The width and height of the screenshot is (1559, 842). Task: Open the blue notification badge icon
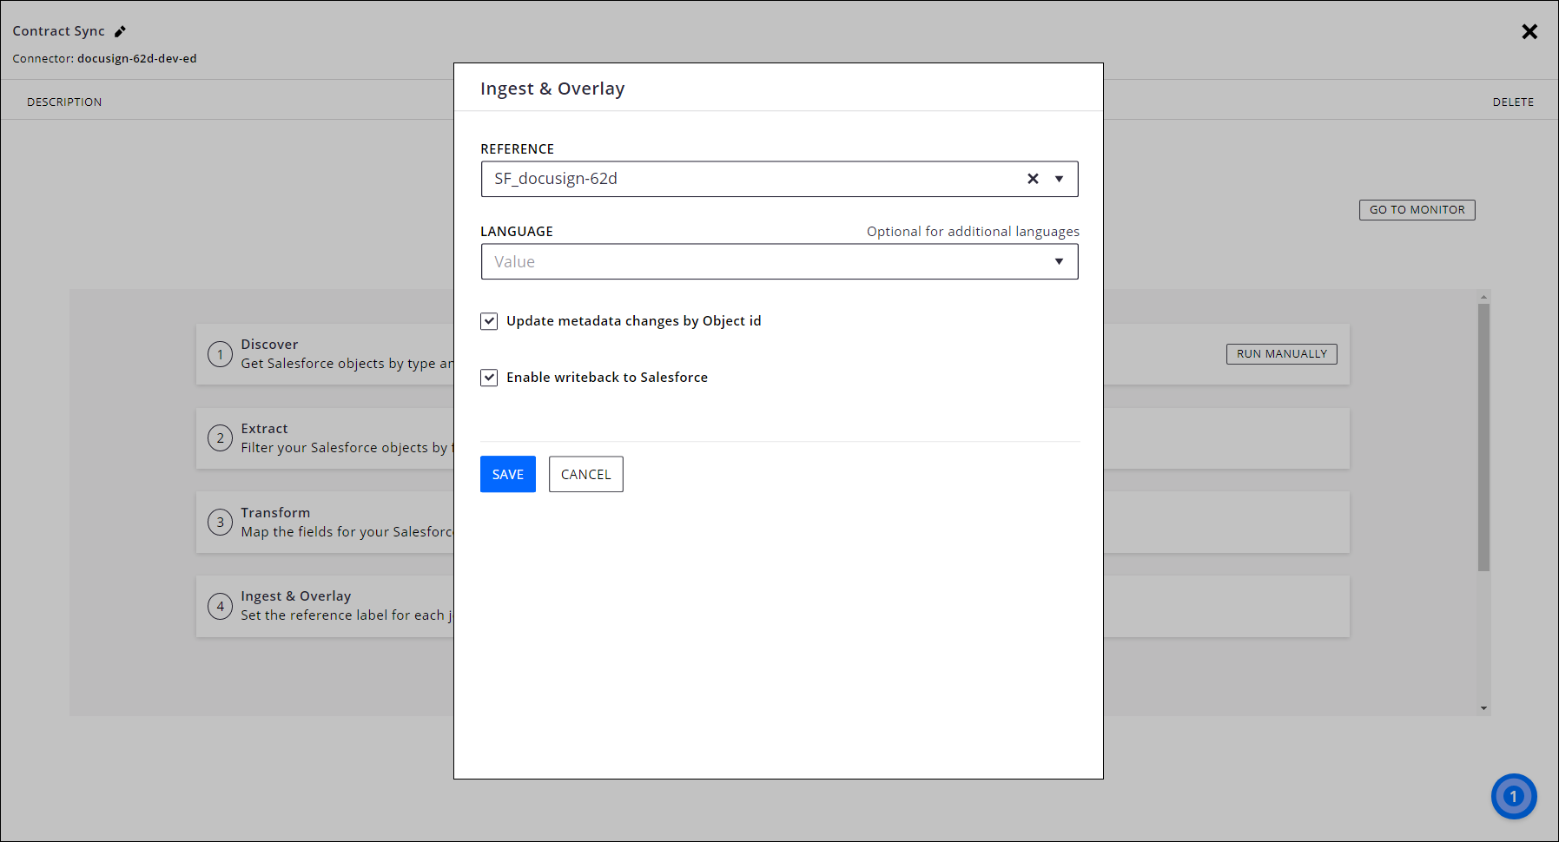pos(1514,796)
